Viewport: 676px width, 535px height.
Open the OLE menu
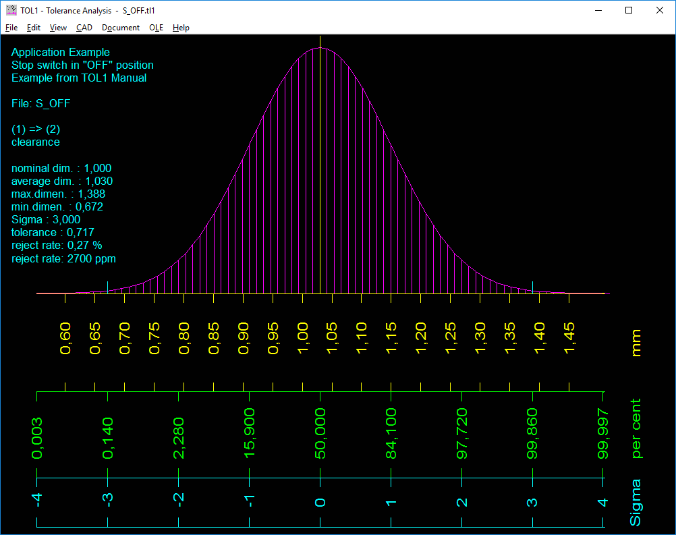(156, 28)
